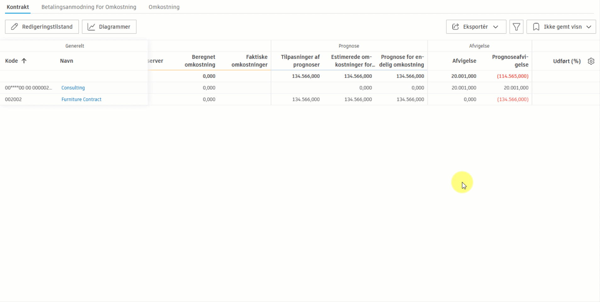Click the Kode sort arrow icon
The image size is (600, 302).
coord(24,61)
